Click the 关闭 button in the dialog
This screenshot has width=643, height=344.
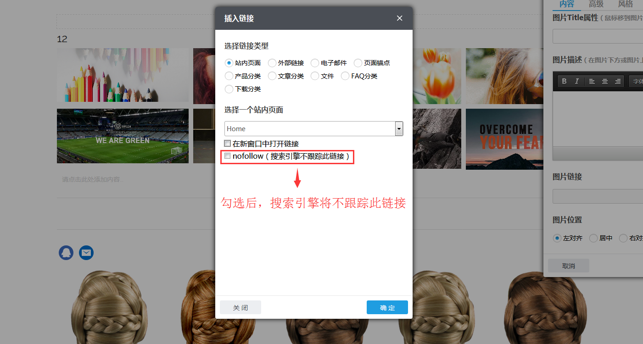pos(240,307)
